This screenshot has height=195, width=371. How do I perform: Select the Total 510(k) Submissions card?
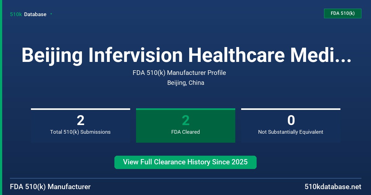pyautogui.click(x=80, y=126)
